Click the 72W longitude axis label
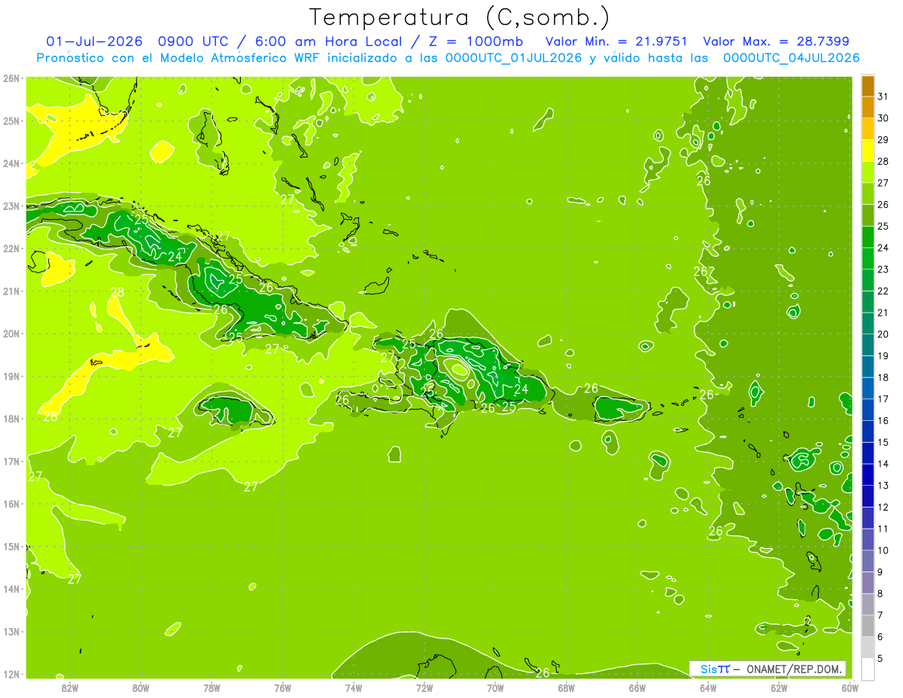 pyautogui.click(x=424, y=687)
